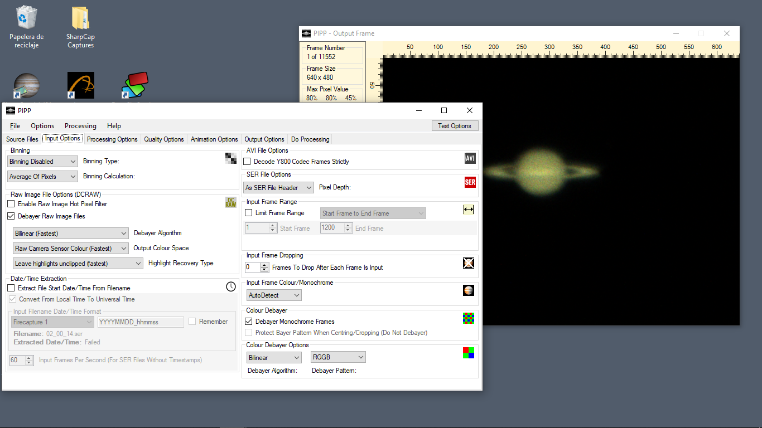
Task: Open the Processing menu
Action: 80,126
